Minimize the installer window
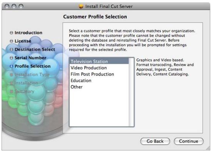The height and width of the screenshot is (152, 211). coord(14,6)
